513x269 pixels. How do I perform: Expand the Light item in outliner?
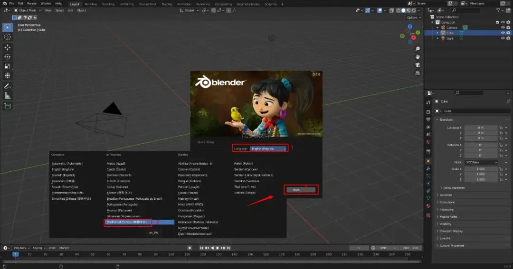437,38
